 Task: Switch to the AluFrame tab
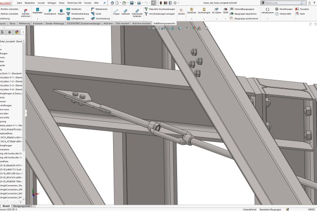pyautogui.click(x=108, y=23)
